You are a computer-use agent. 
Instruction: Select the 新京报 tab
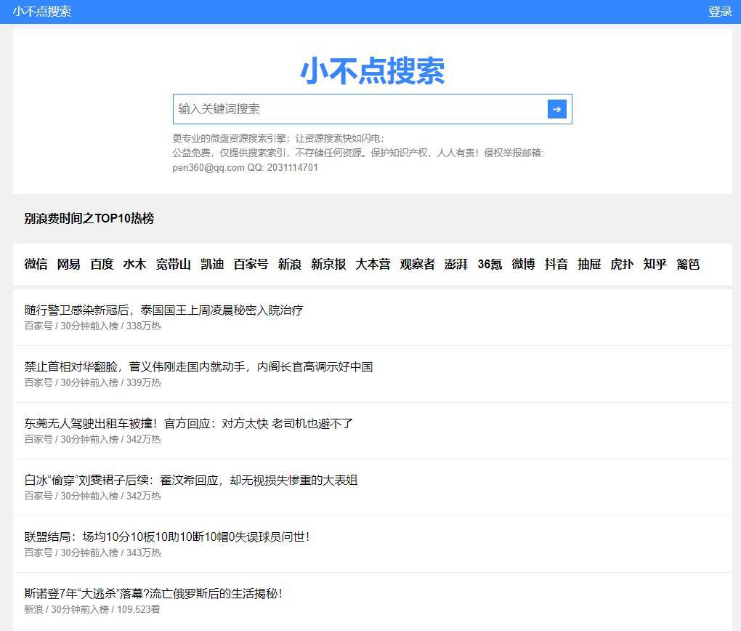coord(328,264)
